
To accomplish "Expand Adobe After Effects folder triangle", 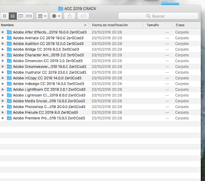I will [3, 32].
